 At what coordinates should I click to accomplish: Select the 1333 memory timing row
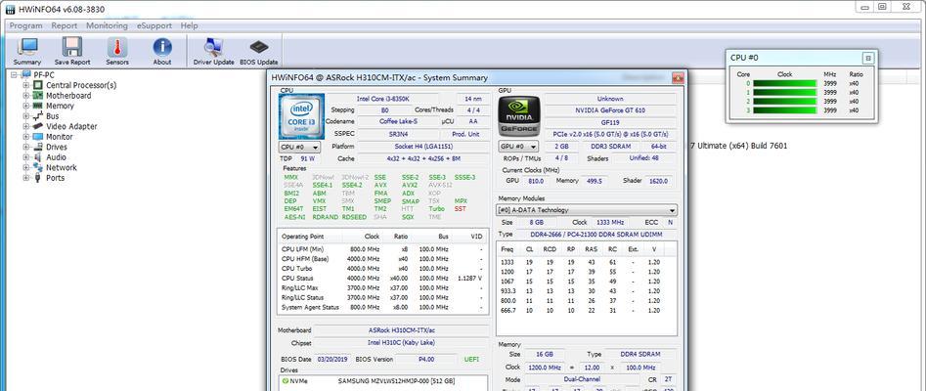[x=587, y=262]
